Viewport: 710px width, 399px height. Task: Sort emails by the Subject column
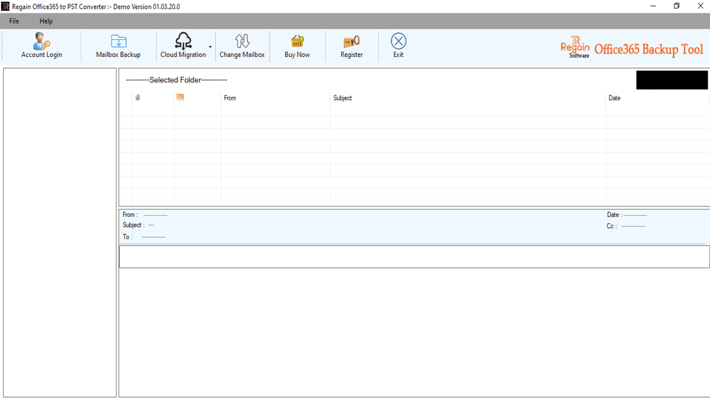click(x=342, y=98)
